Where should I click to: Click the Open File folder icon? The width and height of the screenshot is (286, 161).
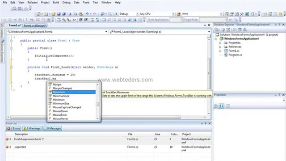(54, 14)
